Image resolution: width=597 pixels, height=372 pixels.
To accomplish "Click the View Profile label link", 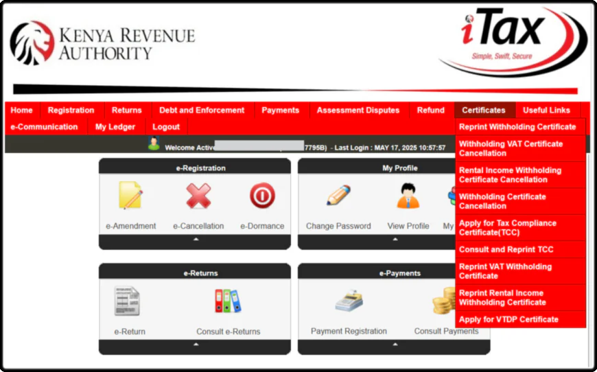I will [408, 226].
